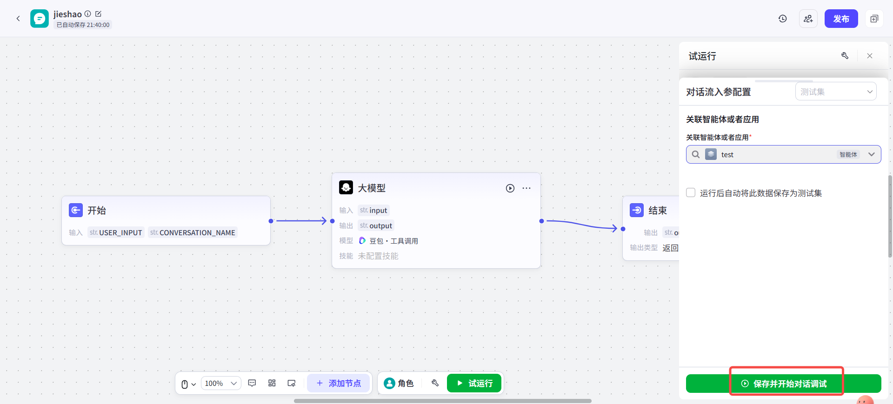893x404 pixels.
Task: Open the info icon beside jieshao
Action: coord(87,14)
